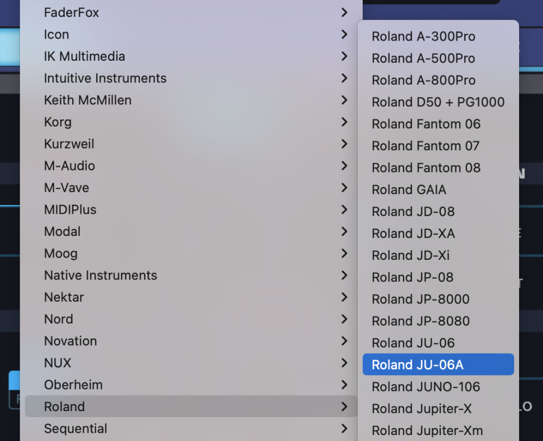Screen dimensions: 543x441
Task: Expand the arrow next to Sequential
Action: point(344,429)
